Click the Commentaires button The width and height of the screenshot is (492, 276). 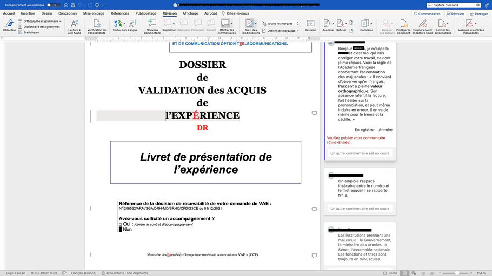coord(427,14)
